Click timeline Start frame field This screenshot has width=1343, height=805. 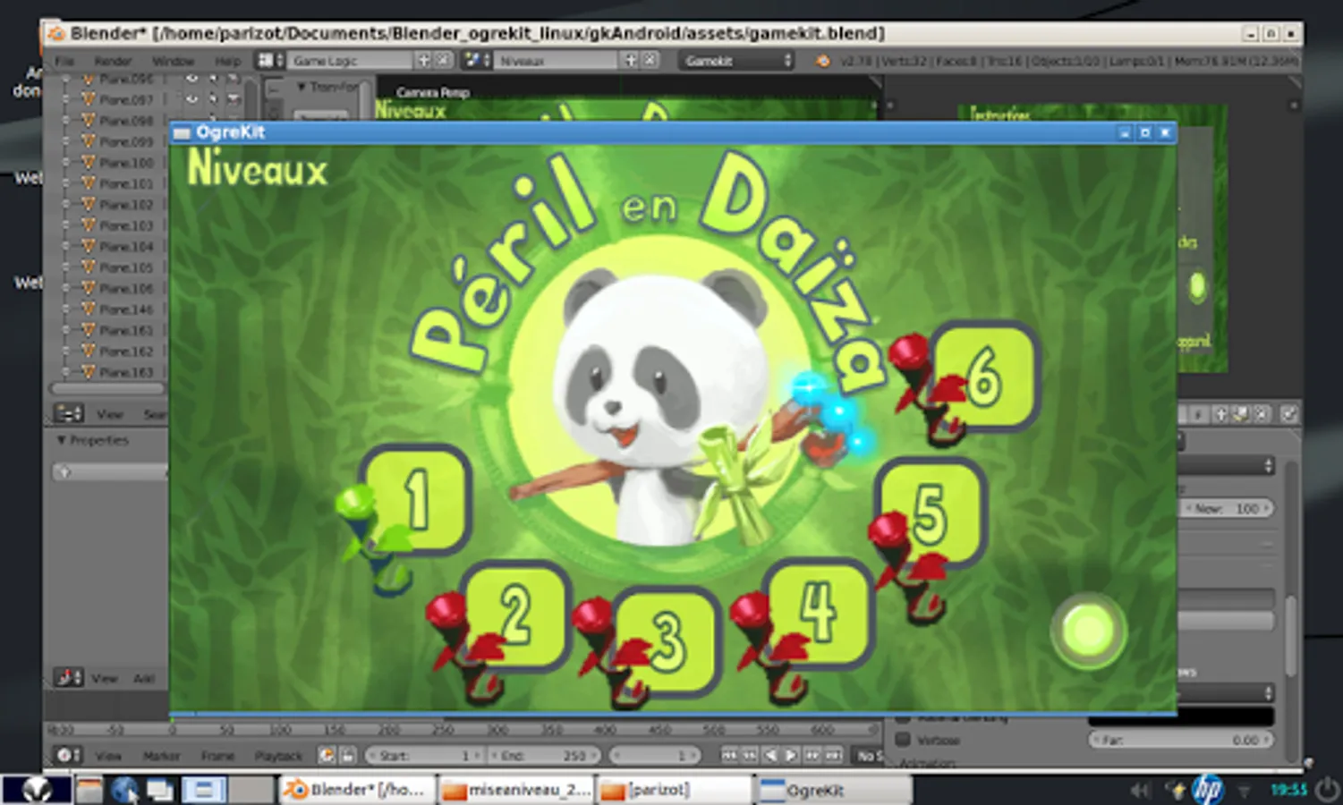(x=424, y=756)
